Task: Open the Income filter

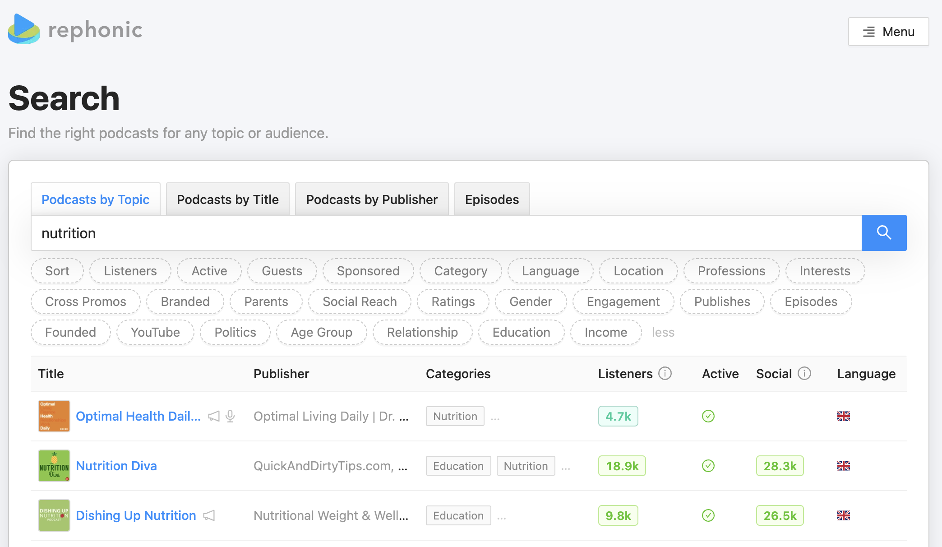Action: [606, 332]
